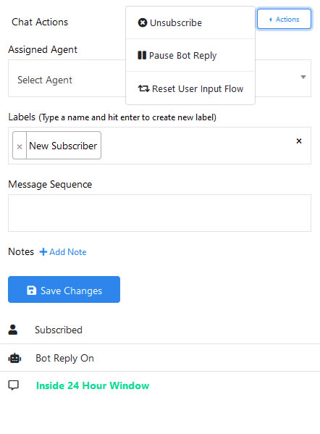Select Reset User Input Flow option
Image resolution: width=320 pixels, height=434 pixels.
pyautogui.click(x=190, y=88)
